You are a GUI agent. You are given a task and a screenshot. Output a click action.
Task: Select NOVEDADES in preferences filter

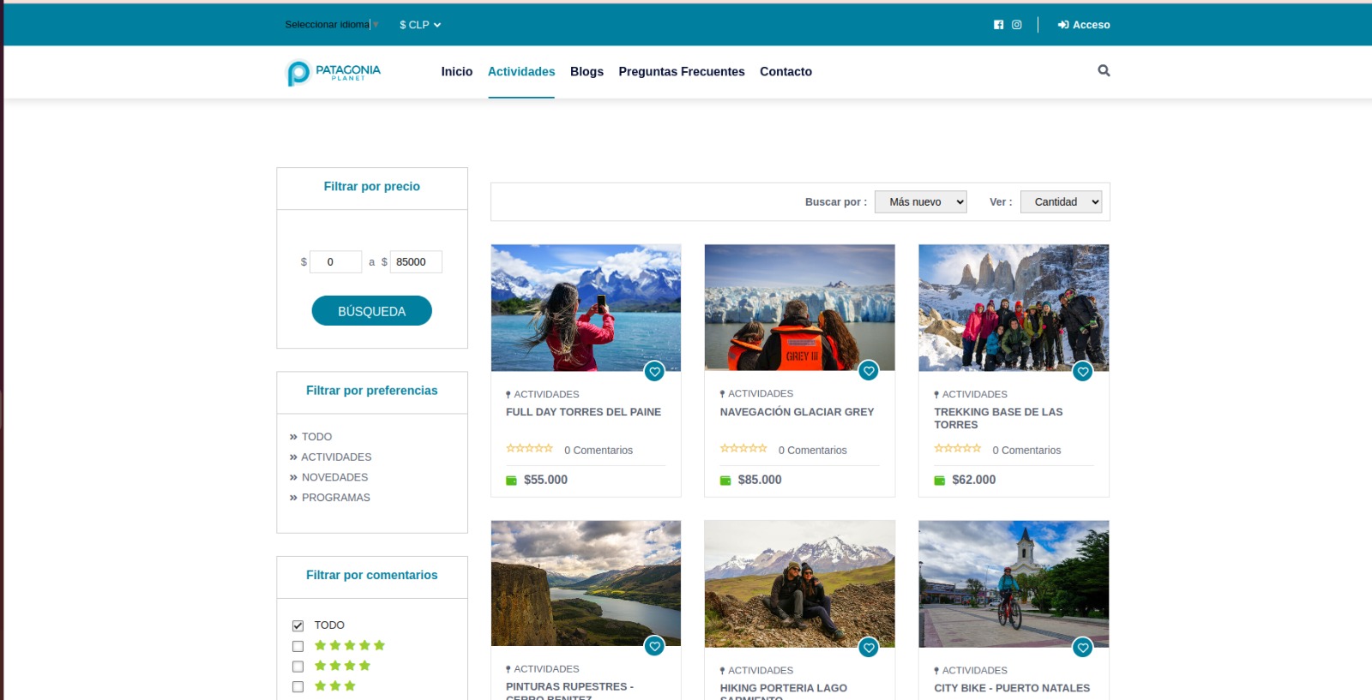tap(334, 477)
